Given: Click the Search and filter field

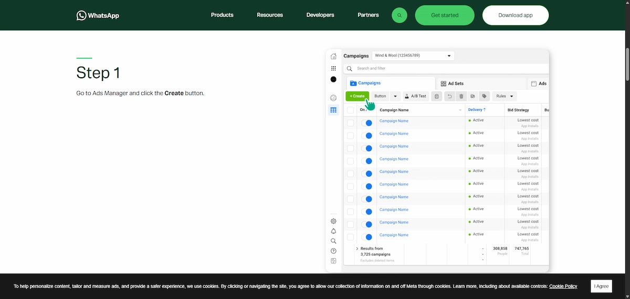Looking at the screenshot, I should (x=446, y=68).
